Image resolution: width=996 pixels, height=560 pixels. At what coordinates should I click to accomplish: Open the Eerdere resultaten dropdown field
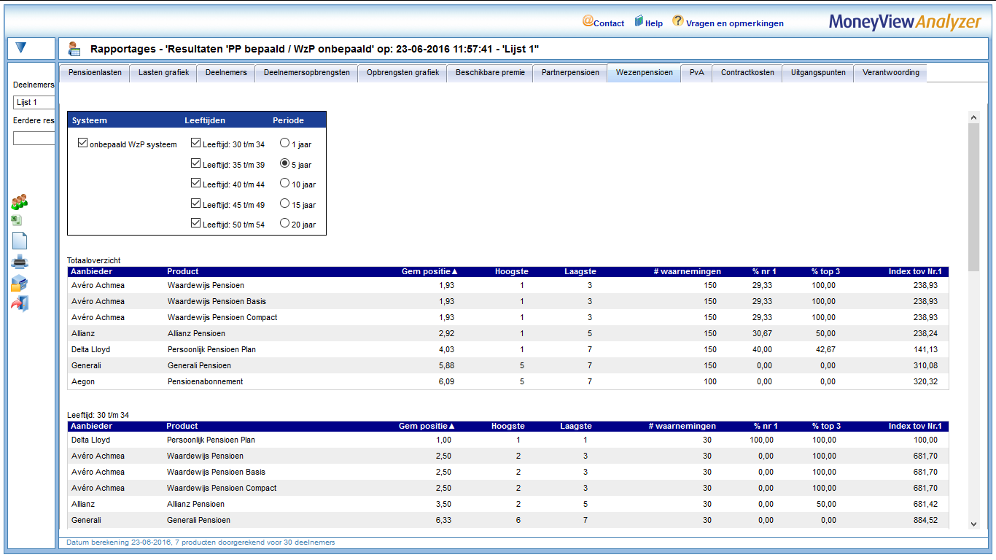[x=34, y=138]
